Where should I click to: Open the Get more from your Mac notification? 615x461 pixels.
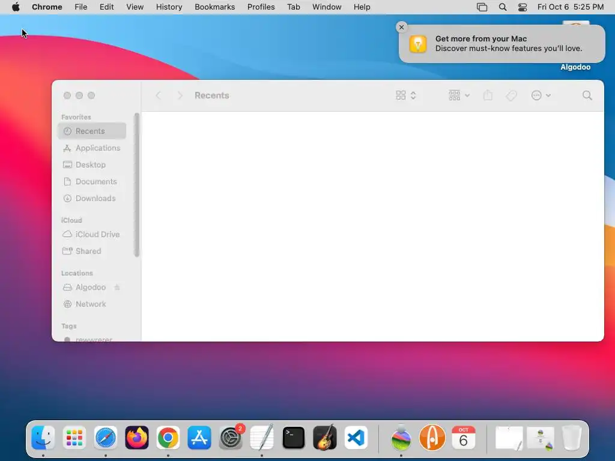tap(501, 43)
